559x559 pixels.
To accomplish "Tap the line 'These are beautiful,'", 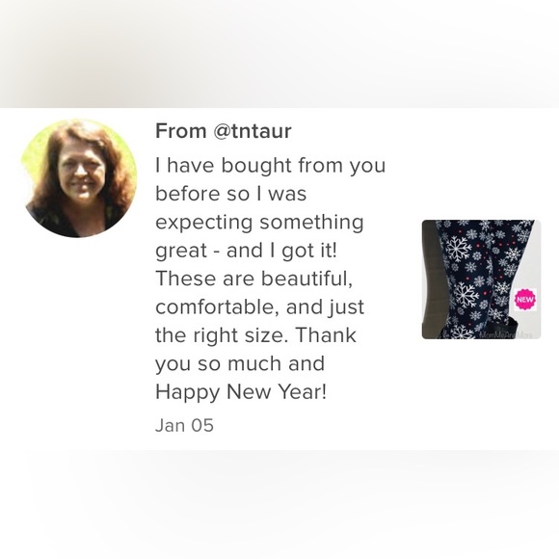I will point(254,279).
